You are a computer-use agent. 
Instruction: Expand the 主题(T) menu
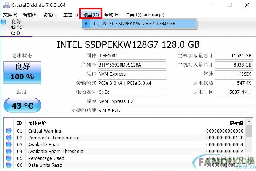point(70,15)
